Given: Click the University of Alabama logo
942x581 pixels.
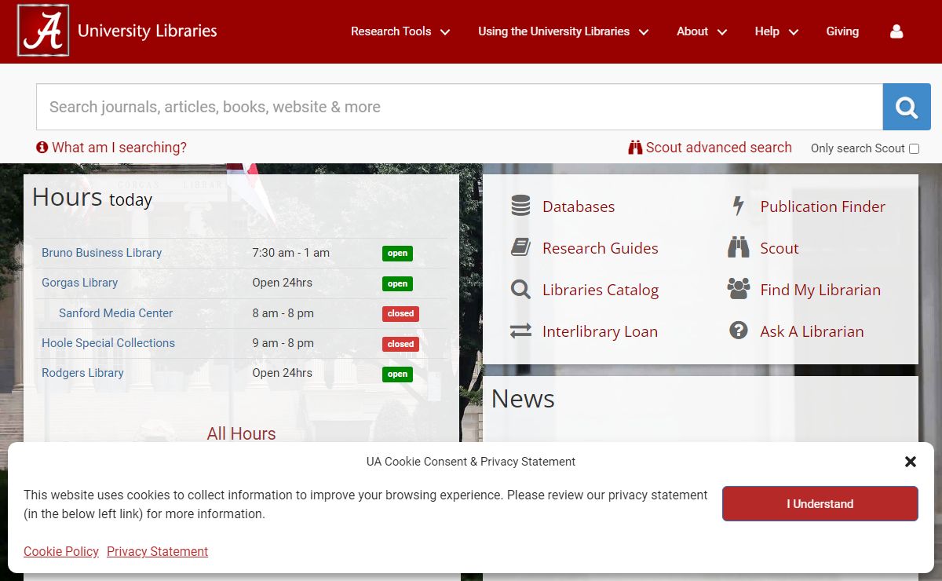Looking at the screenshot, I should tap(43, 31).
